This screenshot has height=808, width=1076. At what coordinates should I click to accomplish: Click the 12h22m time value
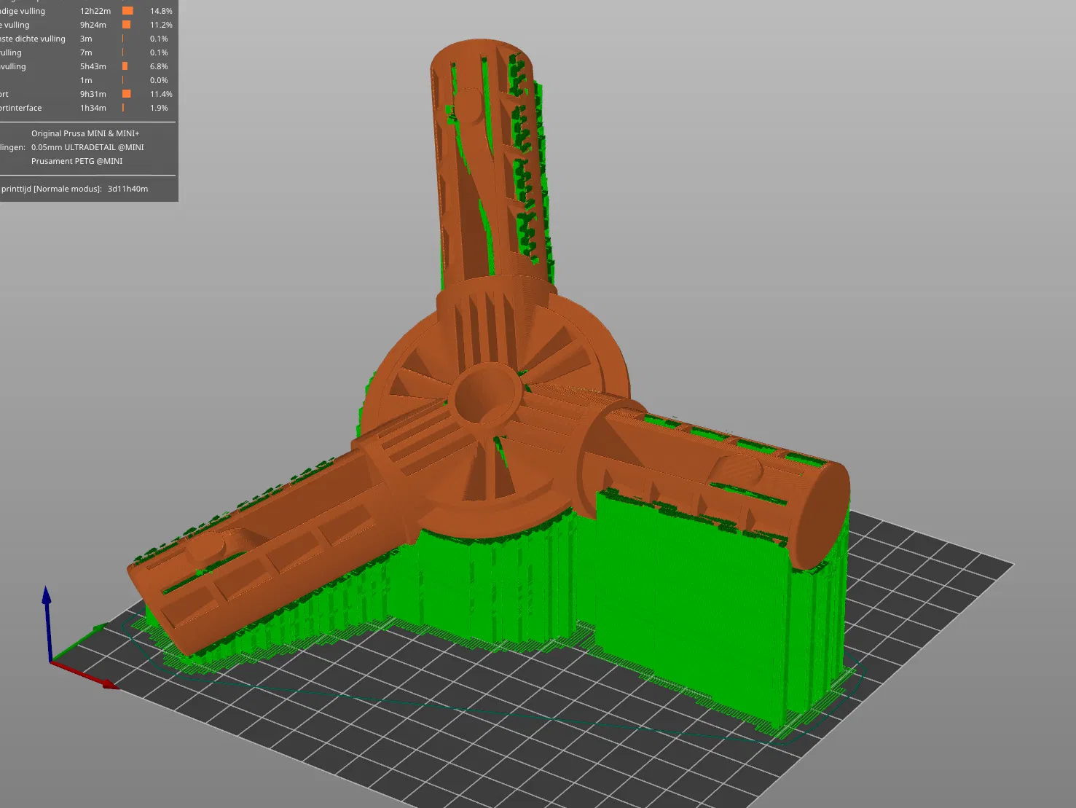tap(95, 11)
